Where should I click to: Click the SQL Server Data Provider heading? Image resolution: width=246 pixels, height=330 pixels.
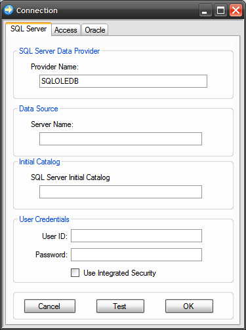tap(59, 51)
